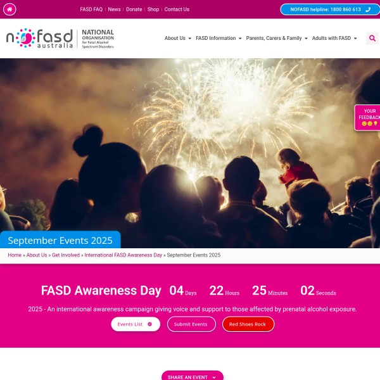Open the FASD FAQ link
The width and height of the screenshot is (380, 380).
(91, 9)
